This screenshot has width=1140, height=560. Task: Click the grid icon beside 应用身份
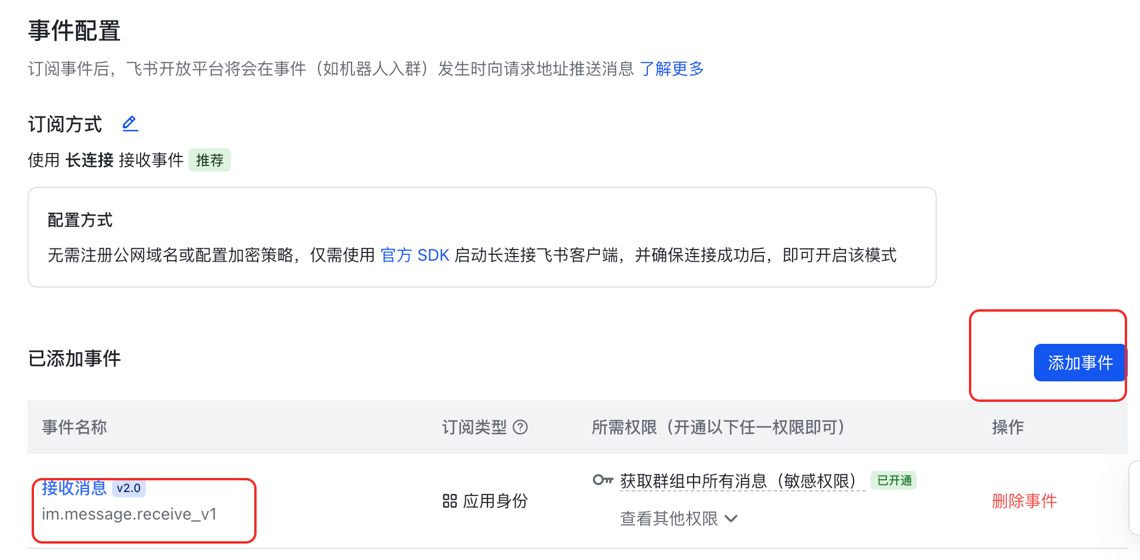tap(449, 501)
